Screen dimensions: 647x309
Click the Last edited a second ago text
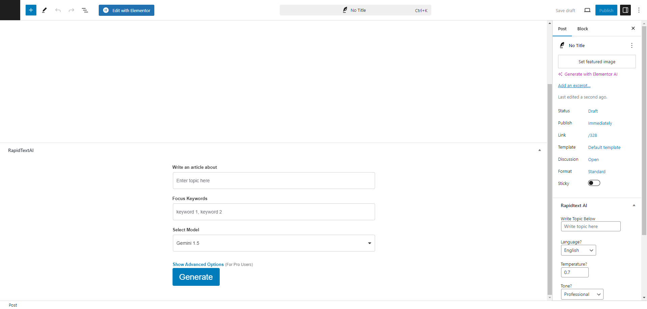(583, 97)
